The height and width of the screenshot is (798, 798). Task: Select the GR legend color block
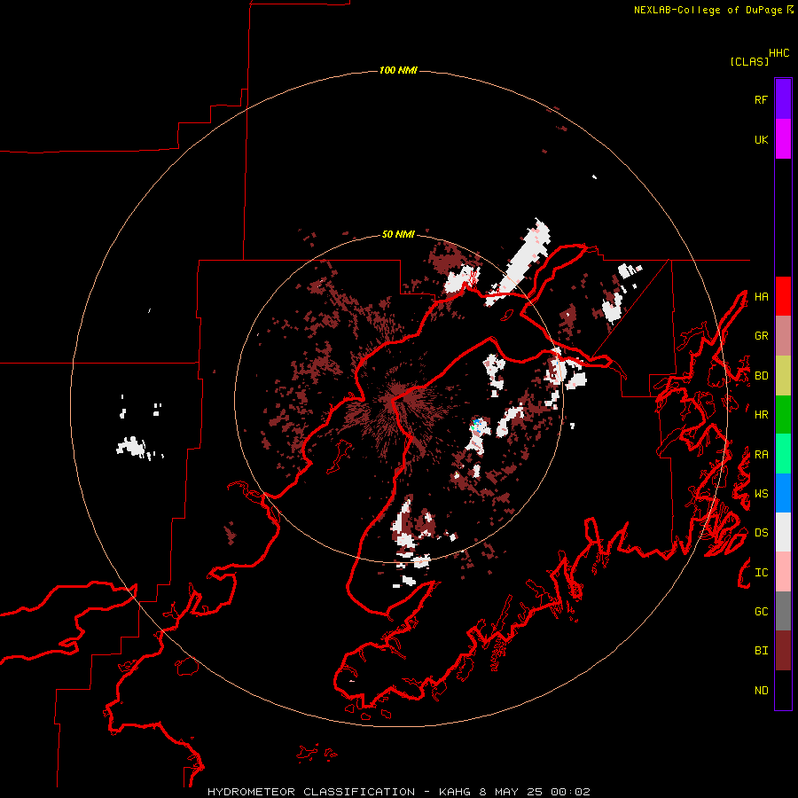coord(783,335)
